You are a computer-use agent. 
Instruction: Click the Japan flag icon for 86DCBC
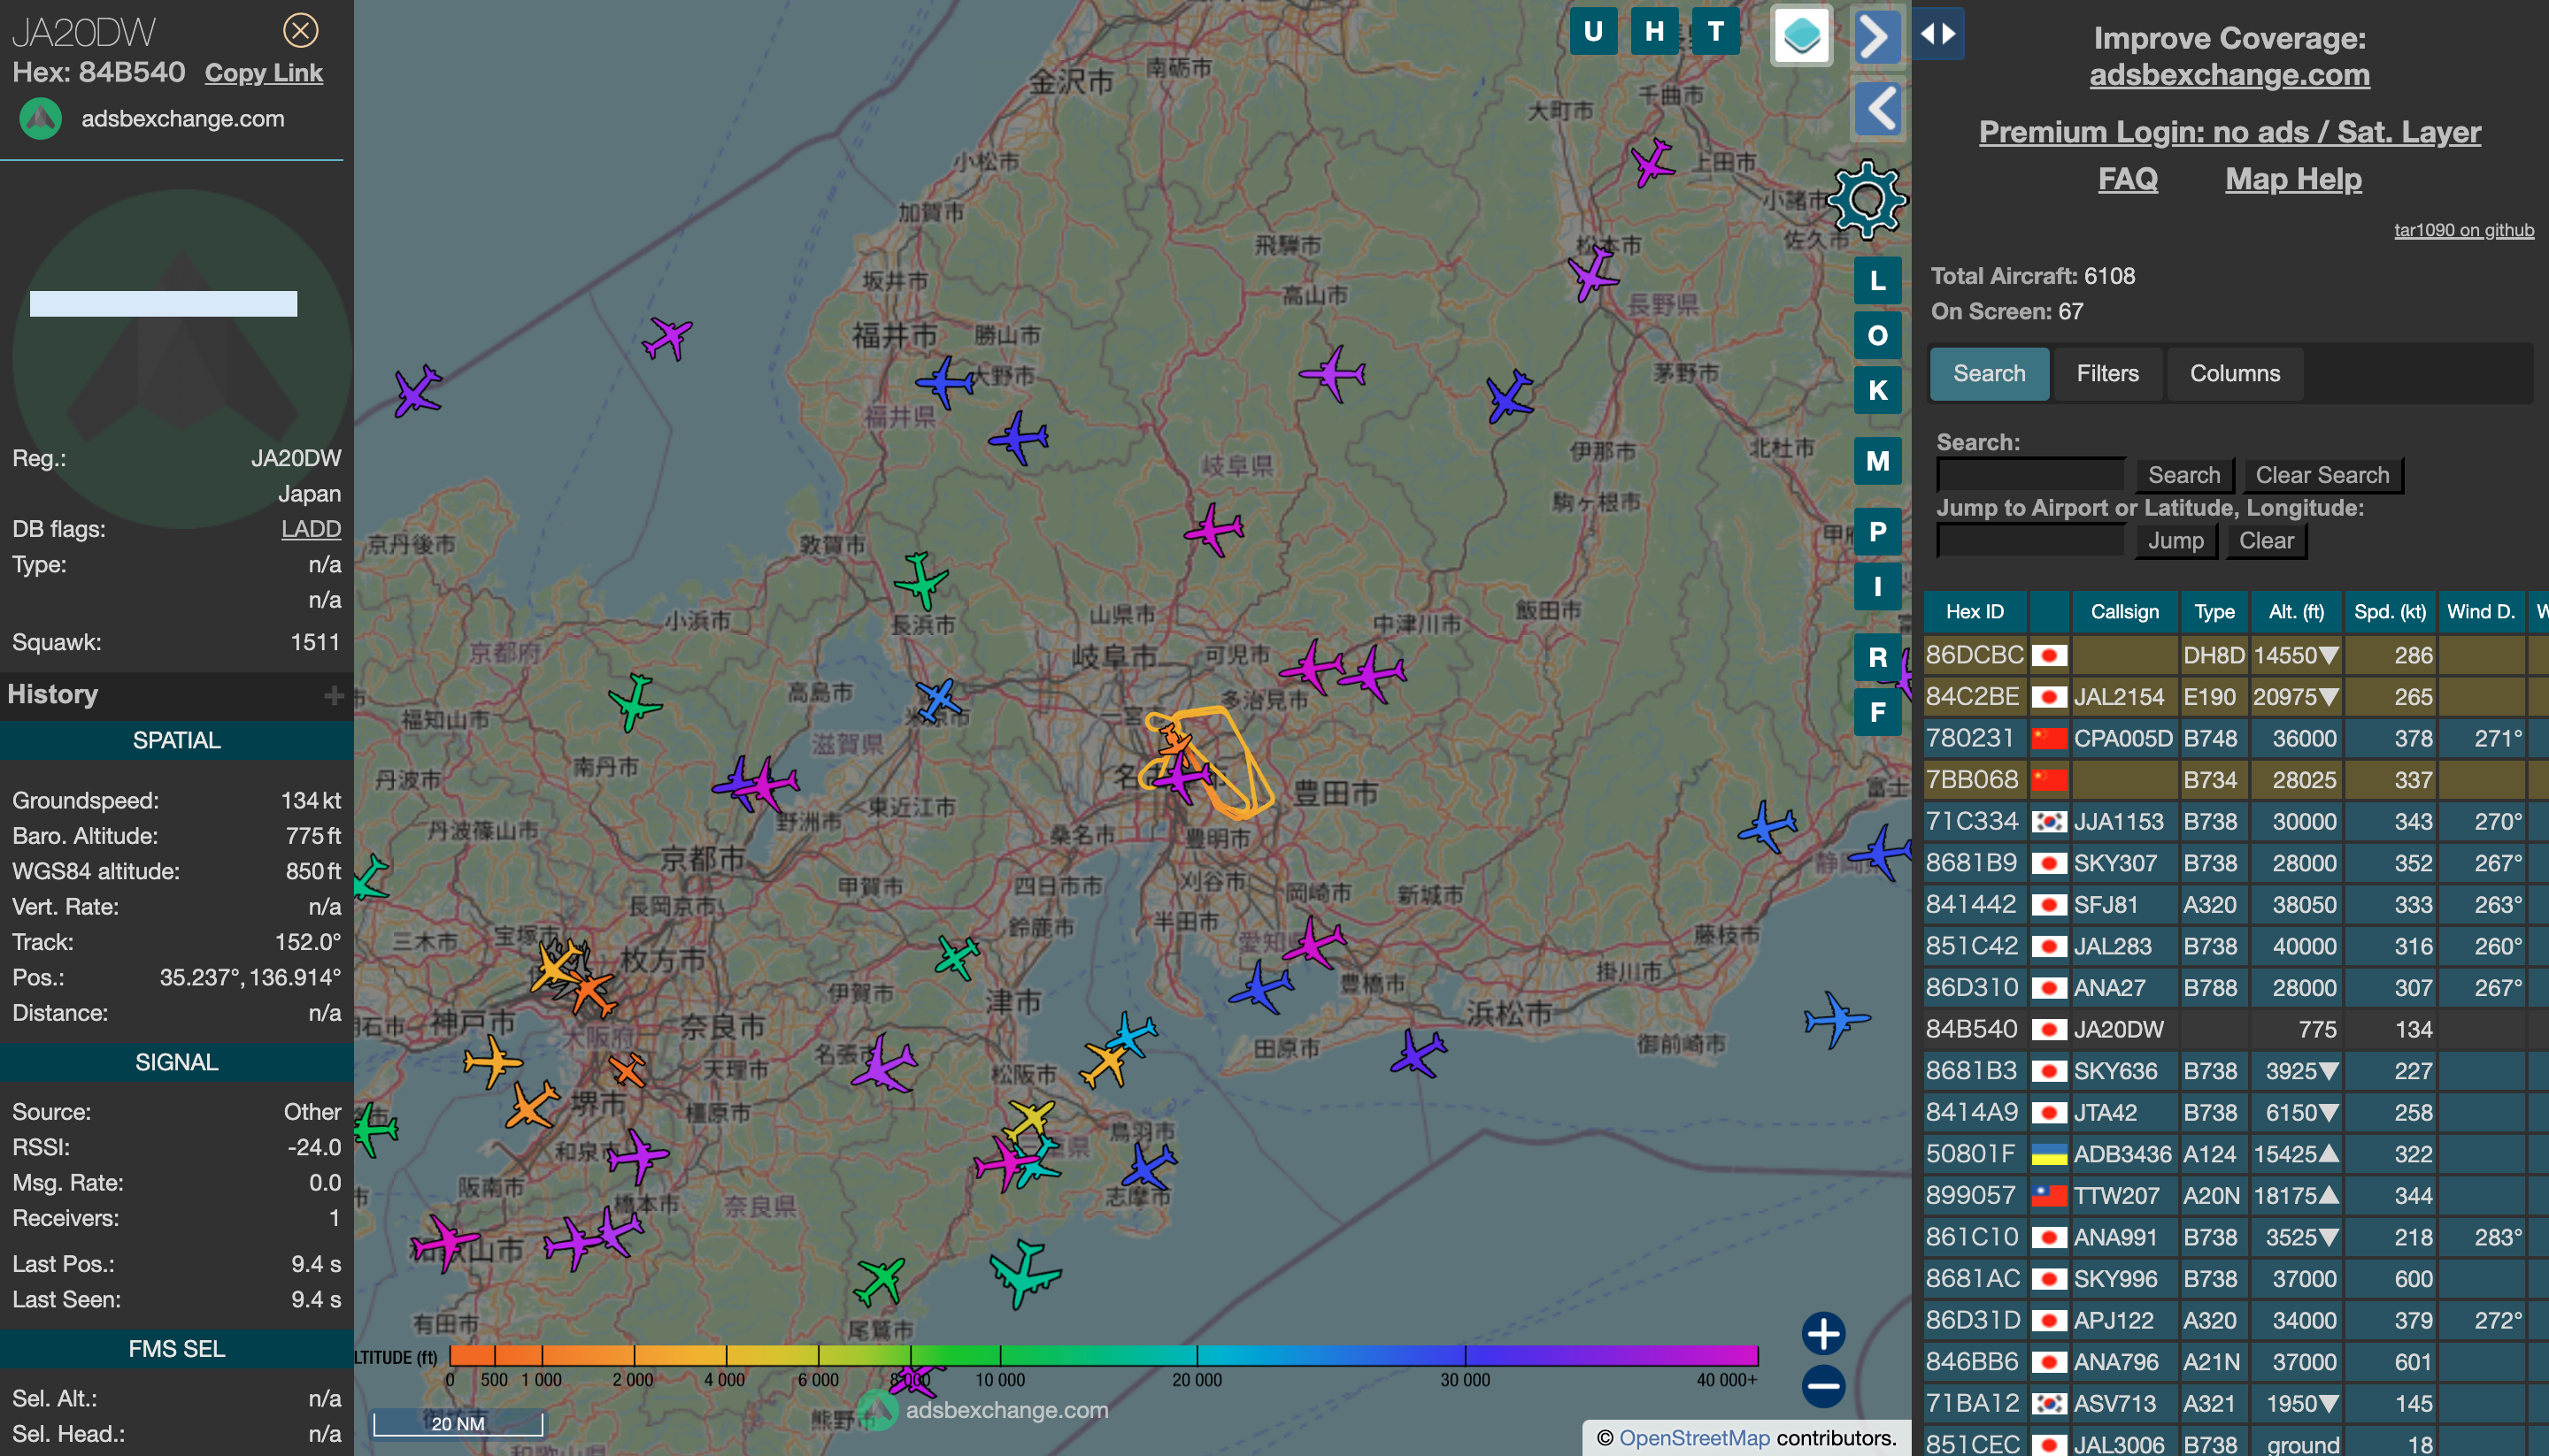[2048, 656]
